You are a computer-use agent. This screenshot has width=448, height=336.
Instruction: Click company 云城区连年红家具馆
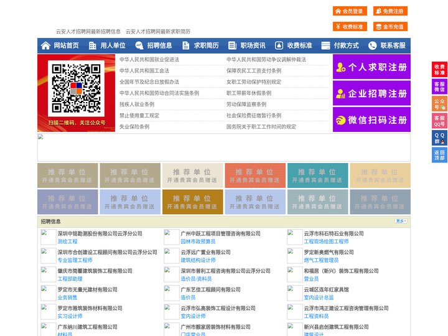(326, 289)
